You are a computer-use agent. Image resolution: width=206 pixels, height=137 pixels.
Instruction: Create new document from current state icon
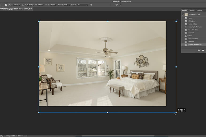click(199, 50)
